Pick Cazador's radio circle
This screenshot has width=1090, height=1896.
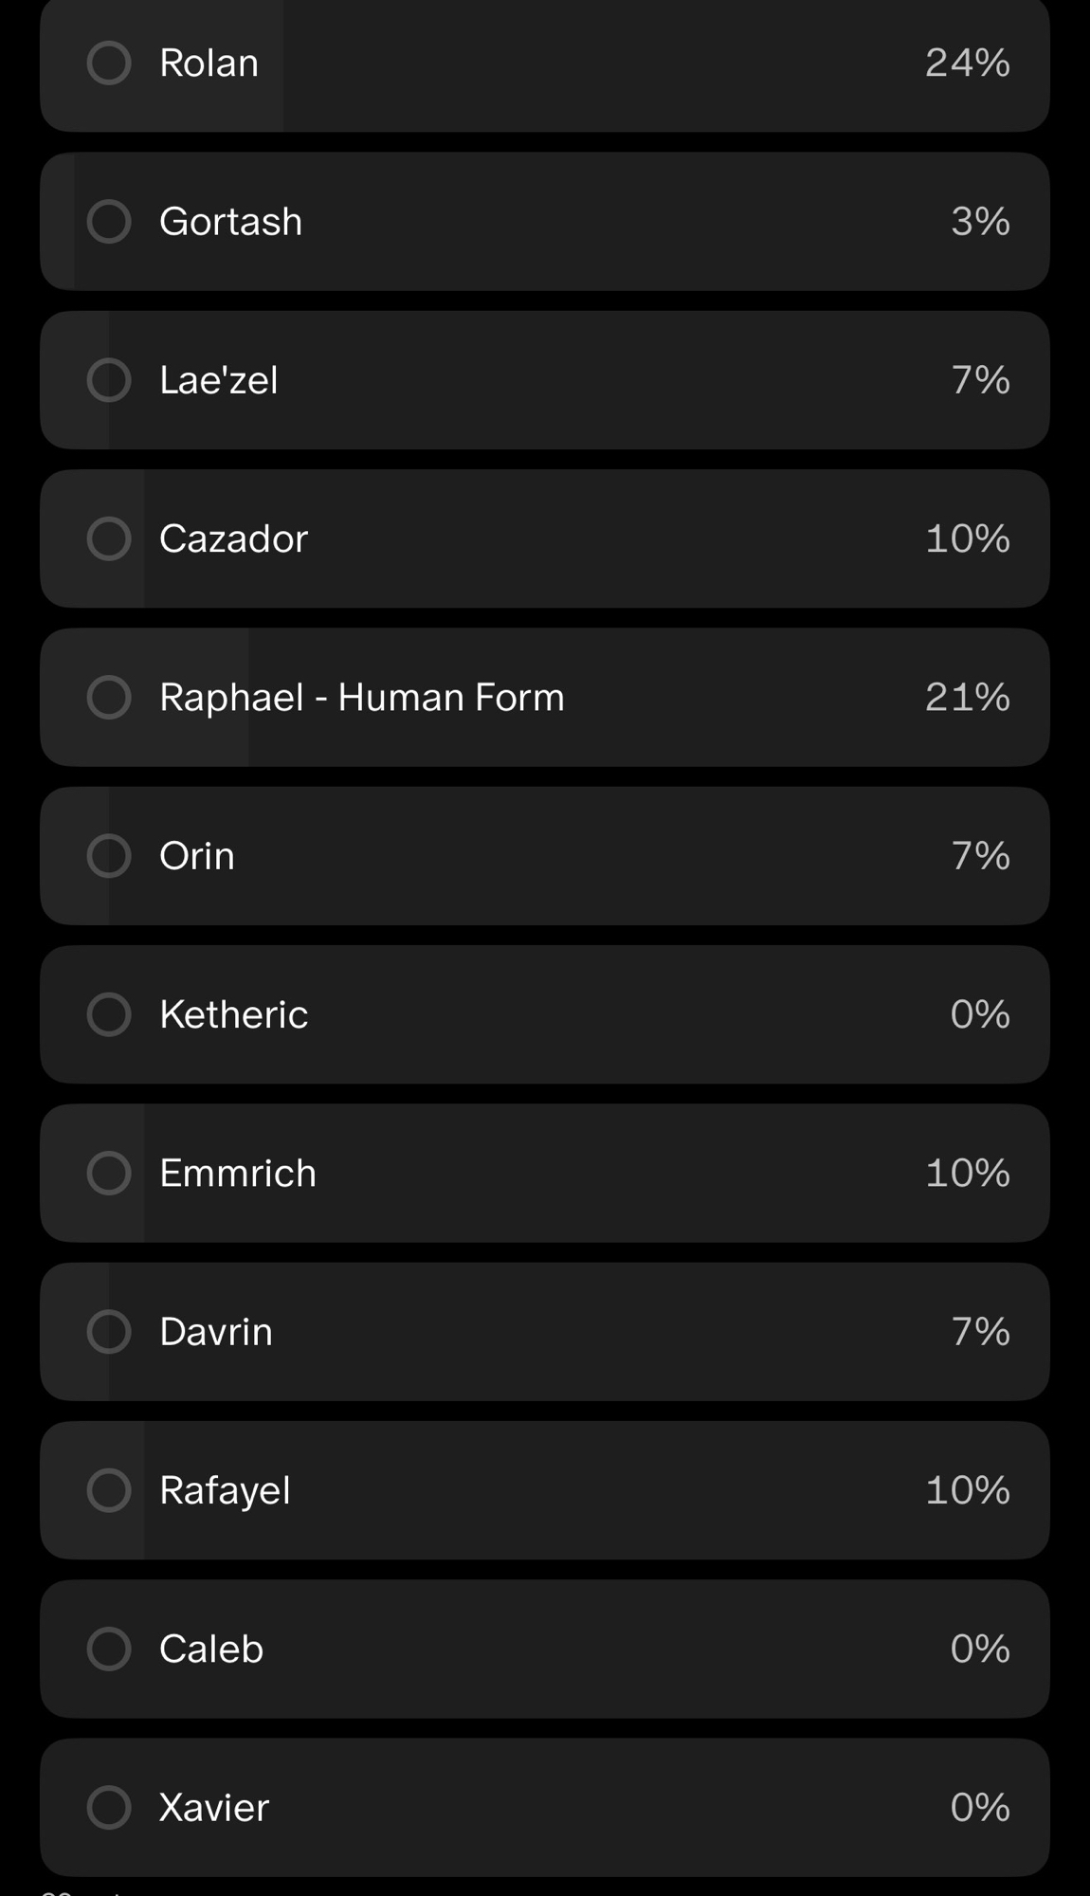109,538
